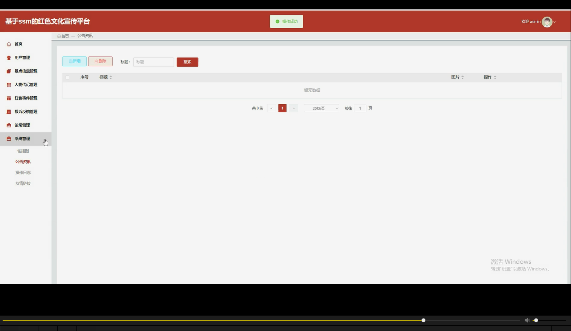Click the grid icon beside 人物传记管理
This screenshot has width=571, height=331.
(9, 85)
